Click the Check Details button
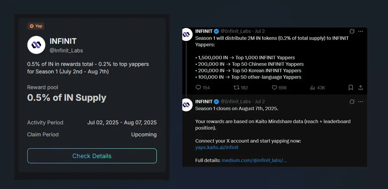The width and height of the screenshot is (388, 189). tap(92, 156)
